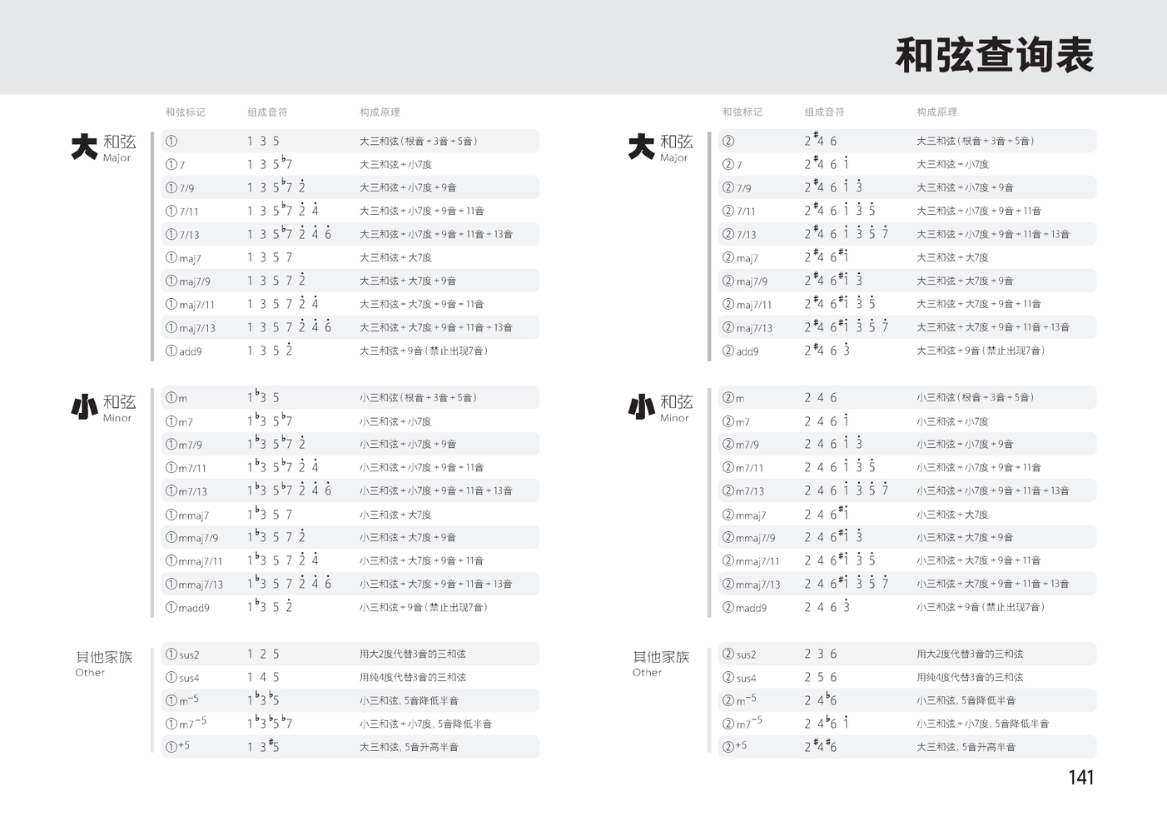Click the ①maj7 chord label
Viewport: 1167px width, 831px height.
tap(183, 258)
